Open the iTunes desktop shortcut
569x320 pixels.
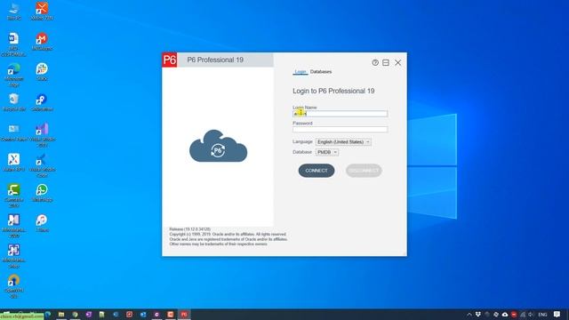(x=42, y=222)
